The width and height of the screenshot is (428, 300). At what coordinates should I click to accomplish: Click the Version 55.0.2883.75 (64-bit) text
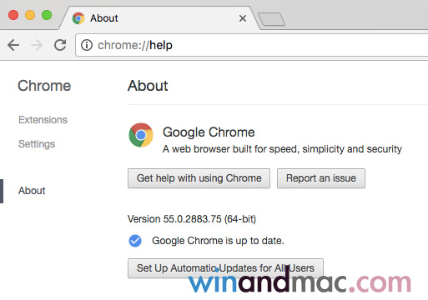[192, 219]
